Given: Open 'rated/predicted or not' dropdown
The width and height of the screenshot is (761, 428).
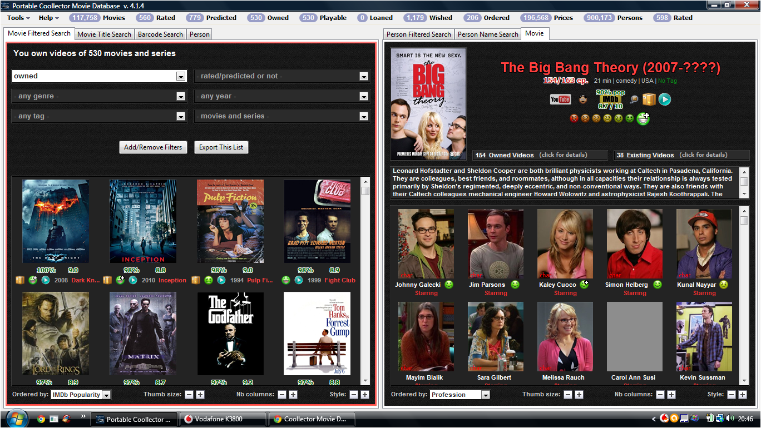Looking at the screenshot, I should [x=364, y=76].
